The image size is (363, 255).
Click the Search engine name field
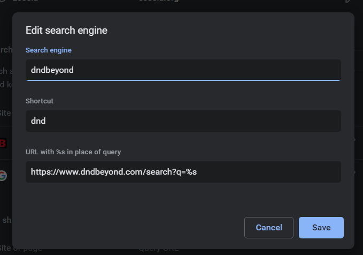tap(183, 70)
